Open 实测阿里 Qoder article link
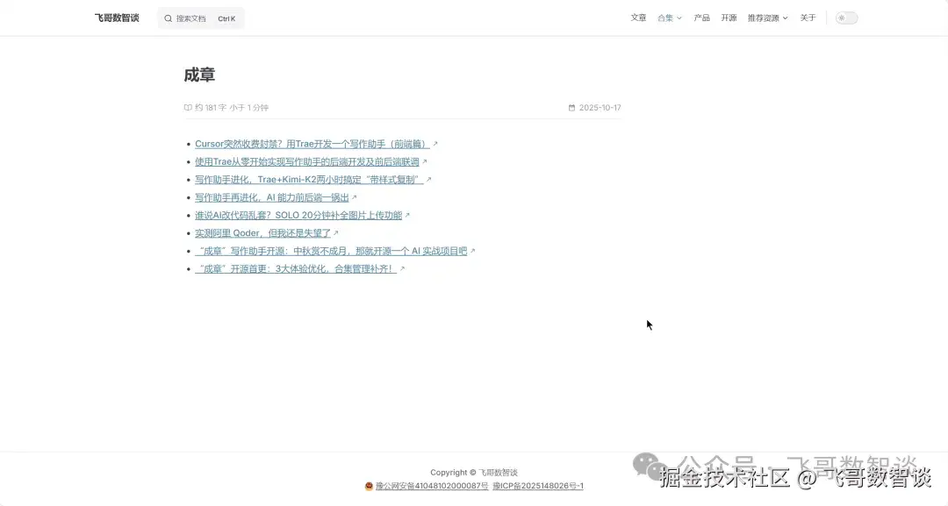This screenshot has width=948, height=506. [262, 233]
